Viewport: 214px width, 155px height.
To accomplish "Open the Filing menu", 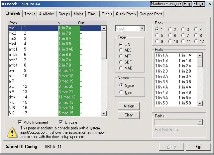I will (x=199, y=4).
